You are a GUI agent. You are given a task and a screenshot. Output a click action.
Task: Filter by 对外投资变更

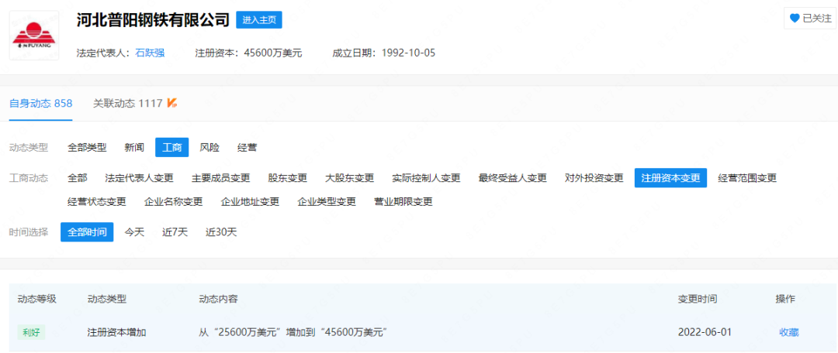(x=594, y=178)
